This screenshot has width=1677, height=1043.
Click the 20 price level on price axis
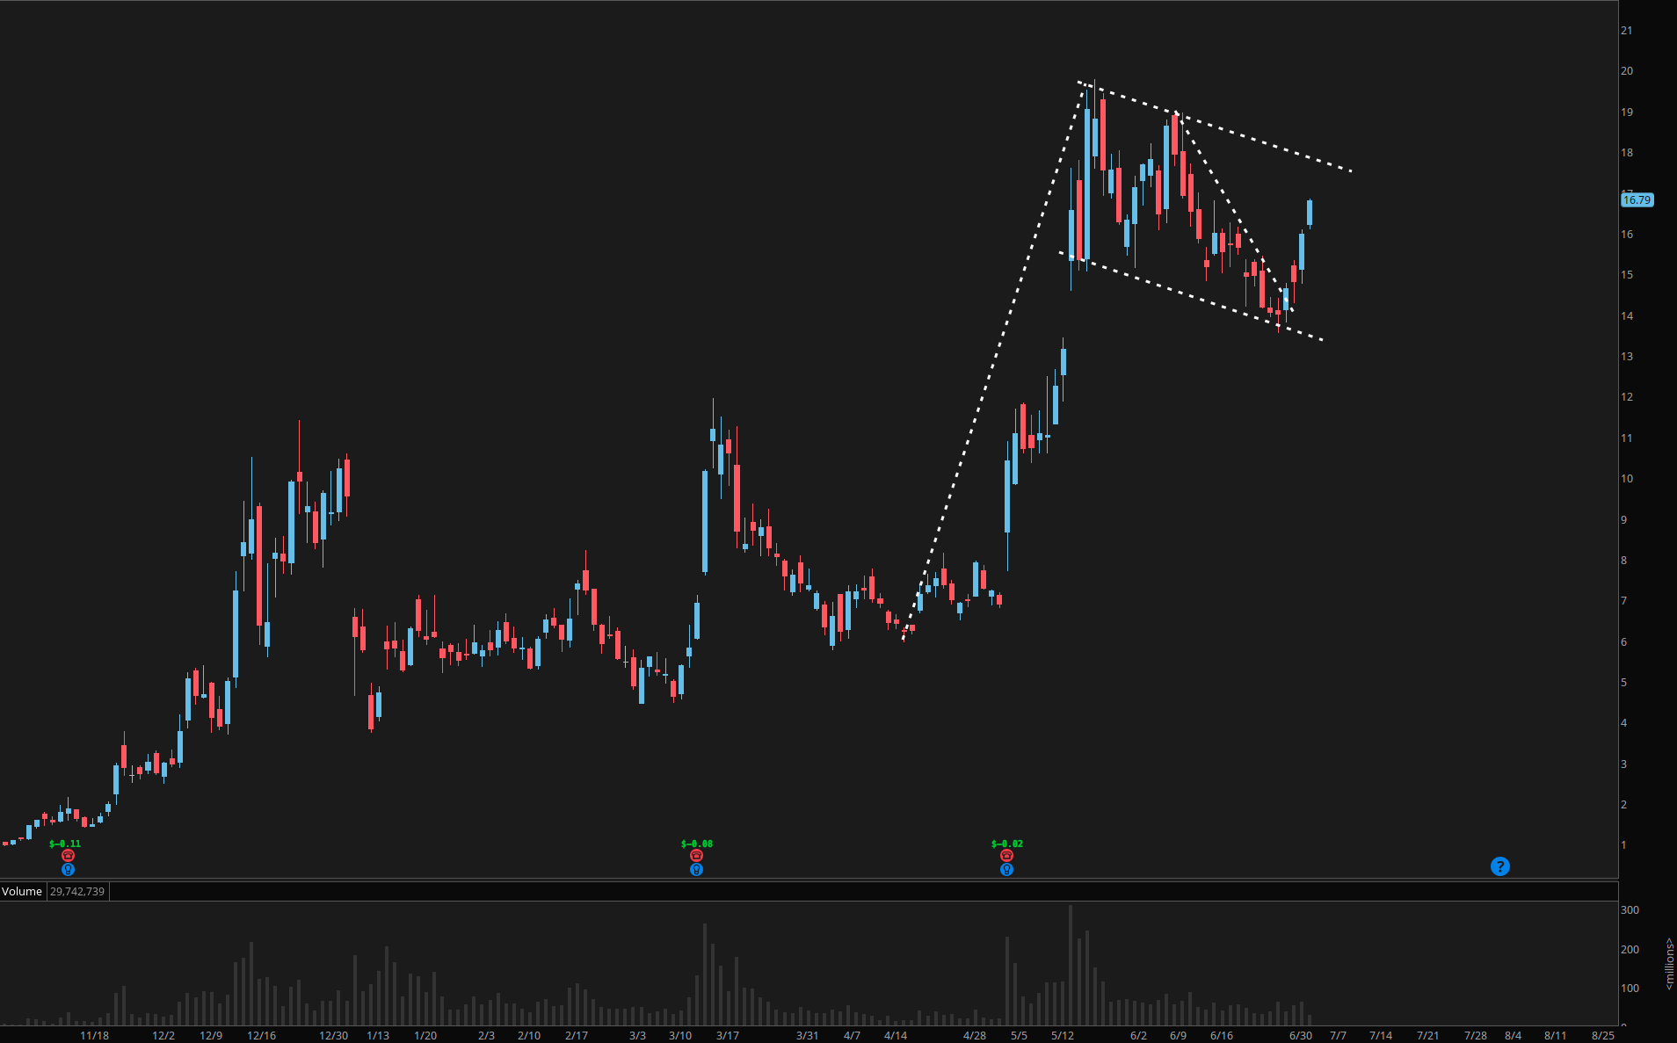1627,71
